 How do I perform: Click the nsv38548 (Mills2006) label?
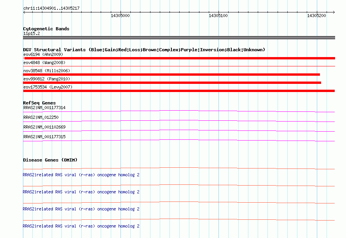(47, 71)
